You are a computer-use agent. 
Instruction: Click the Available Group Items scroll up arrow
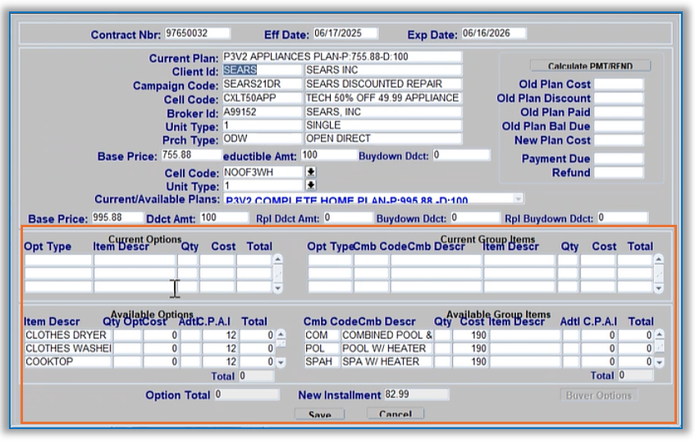(x=659, y=334)
